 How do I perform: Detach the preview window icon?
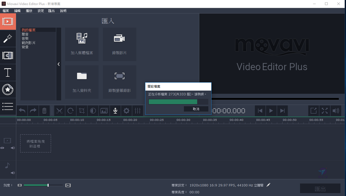tap(314, 111)
